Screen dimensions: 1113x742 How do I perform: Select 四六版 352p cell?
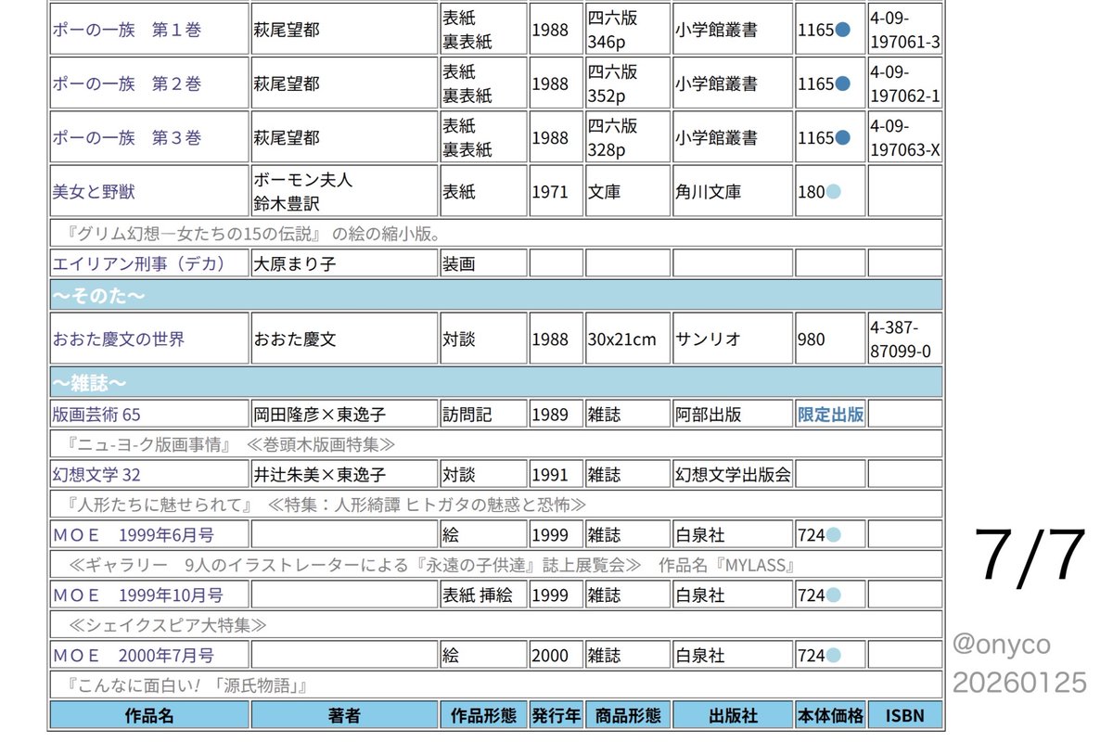click(627, 83)
